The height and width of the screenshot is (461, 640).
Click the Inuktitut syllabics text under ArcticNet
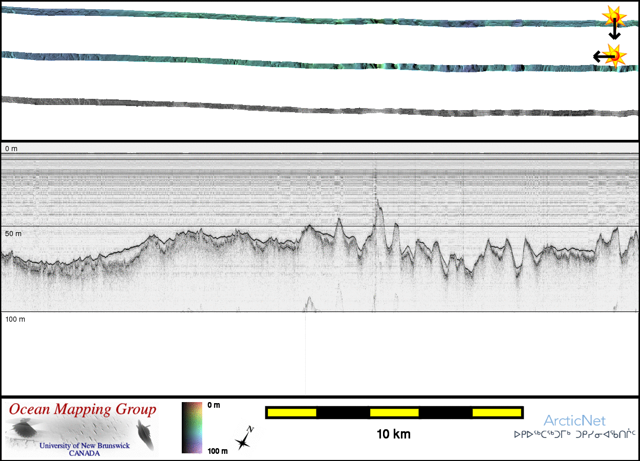point(574,435)
